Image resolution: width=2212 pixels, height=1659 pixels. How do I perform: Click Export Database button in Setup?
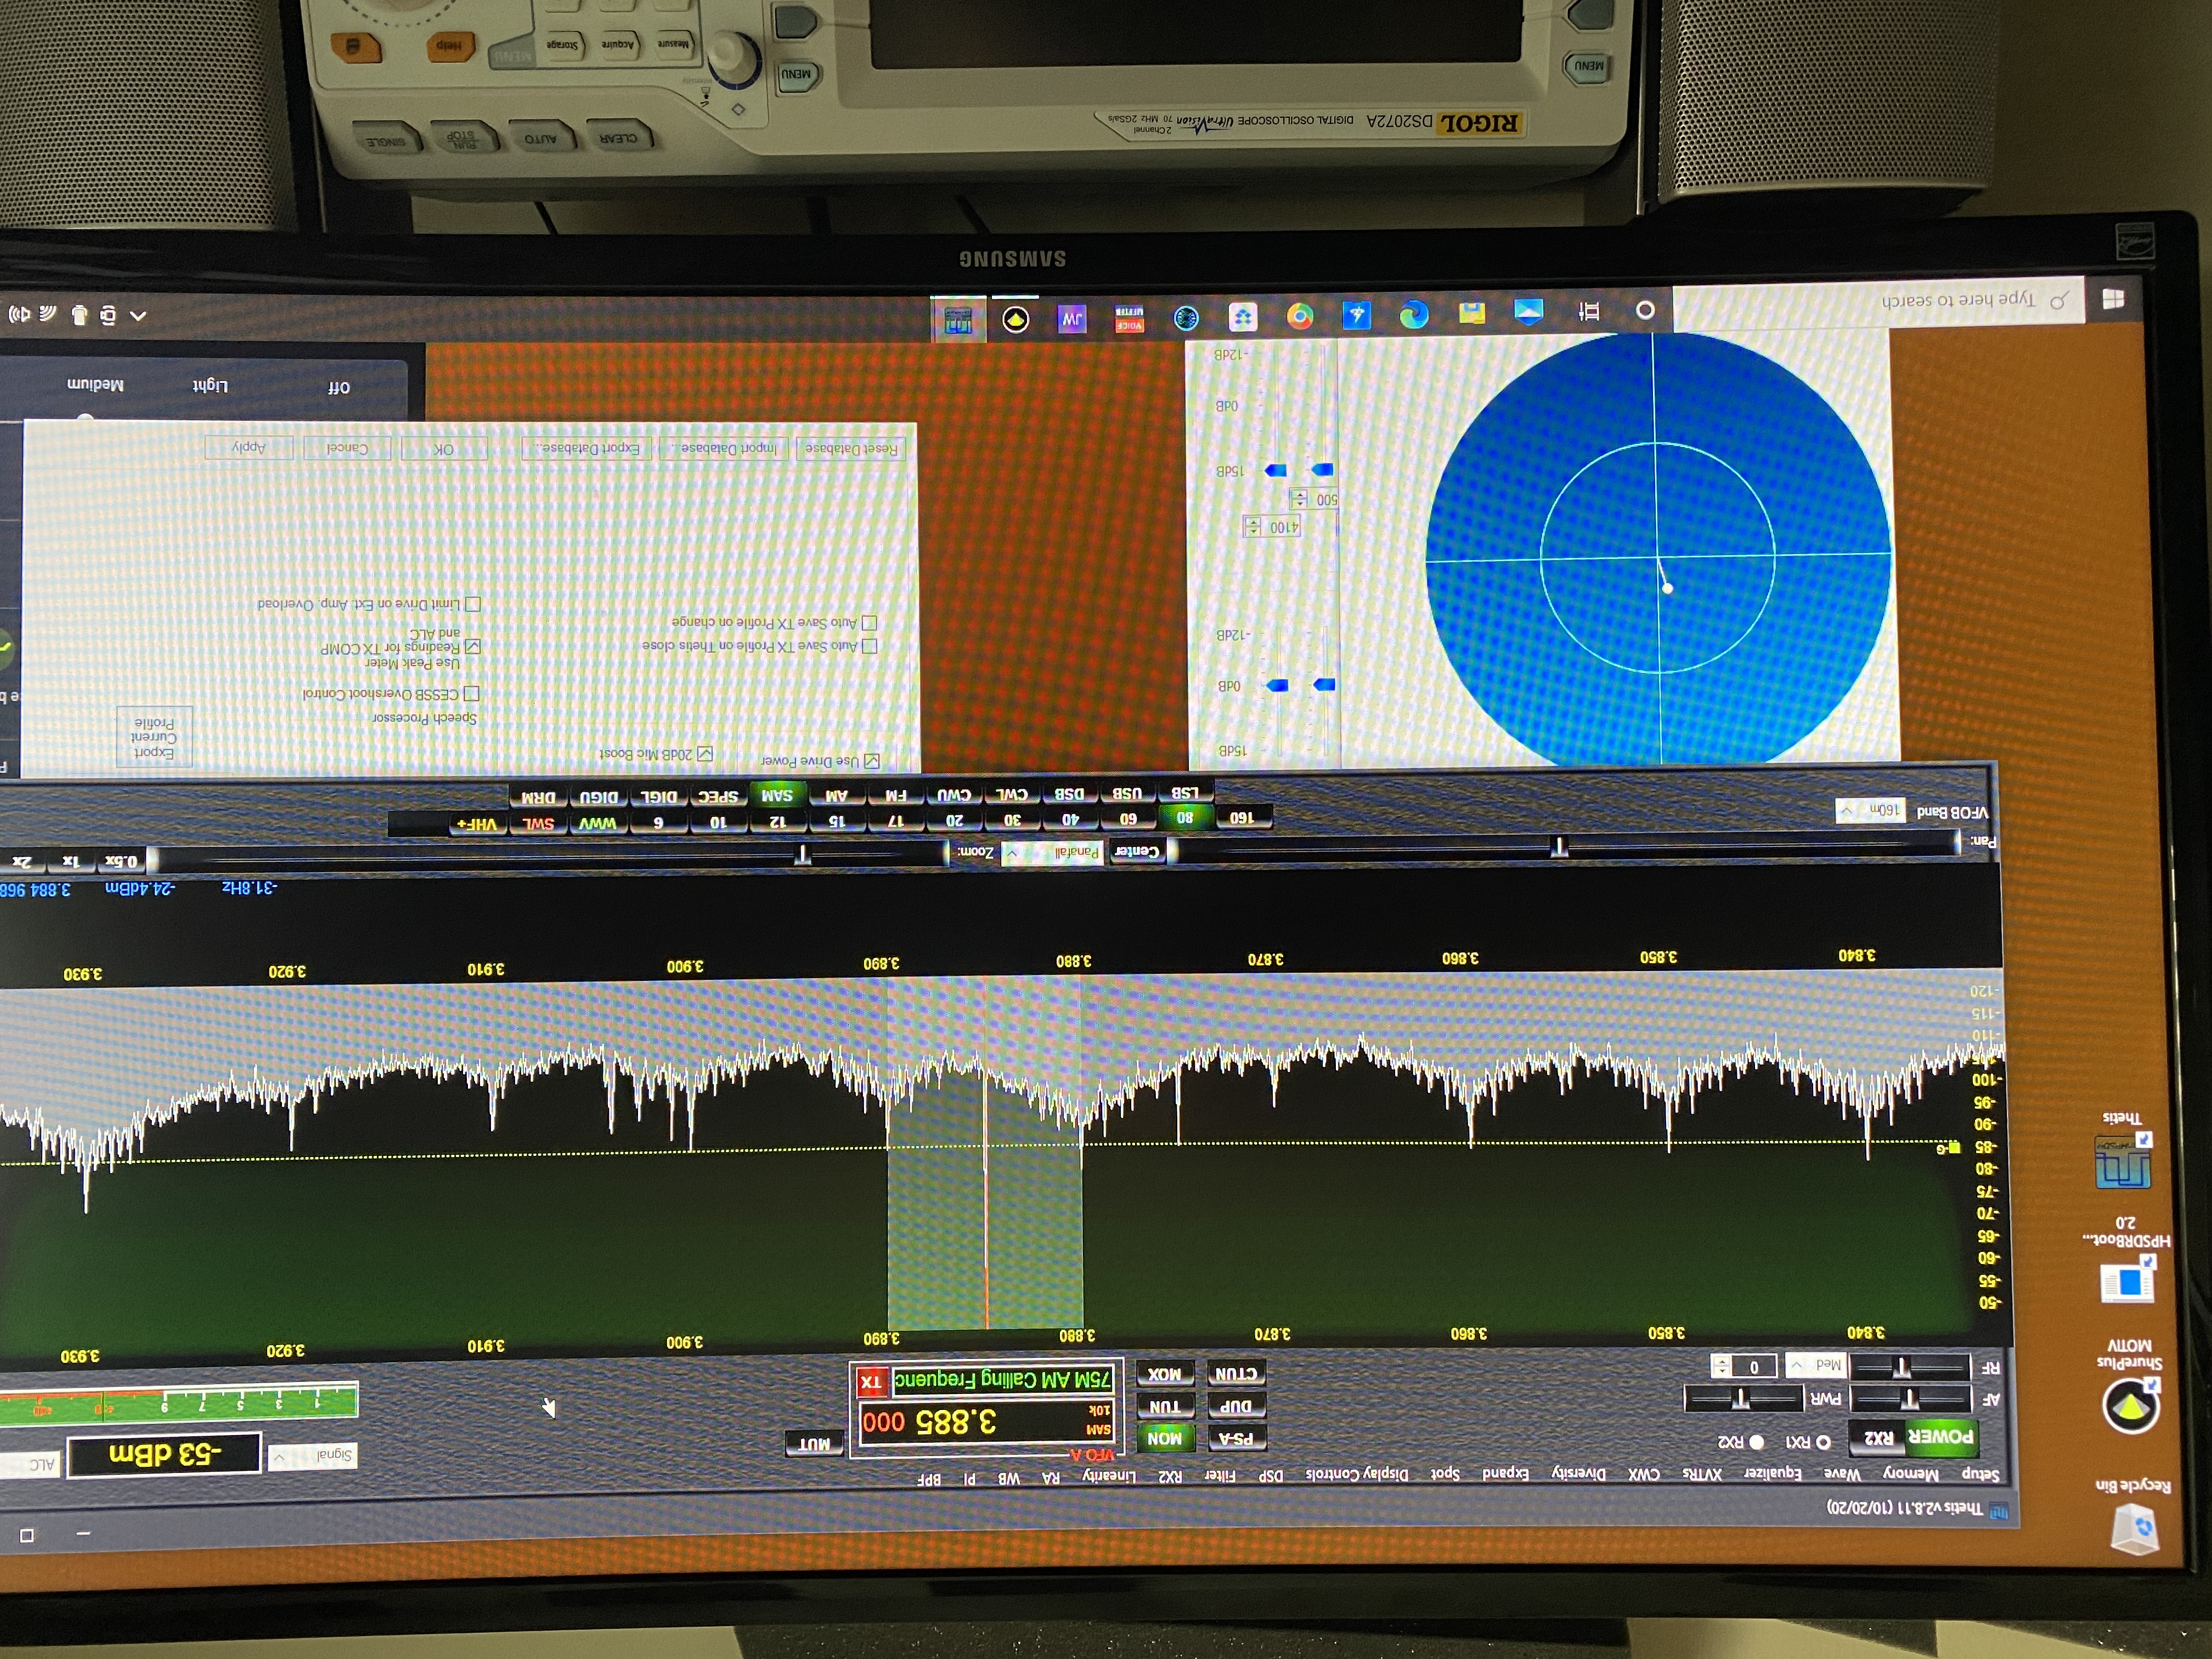pyautogui.click(x=587, y=448)
